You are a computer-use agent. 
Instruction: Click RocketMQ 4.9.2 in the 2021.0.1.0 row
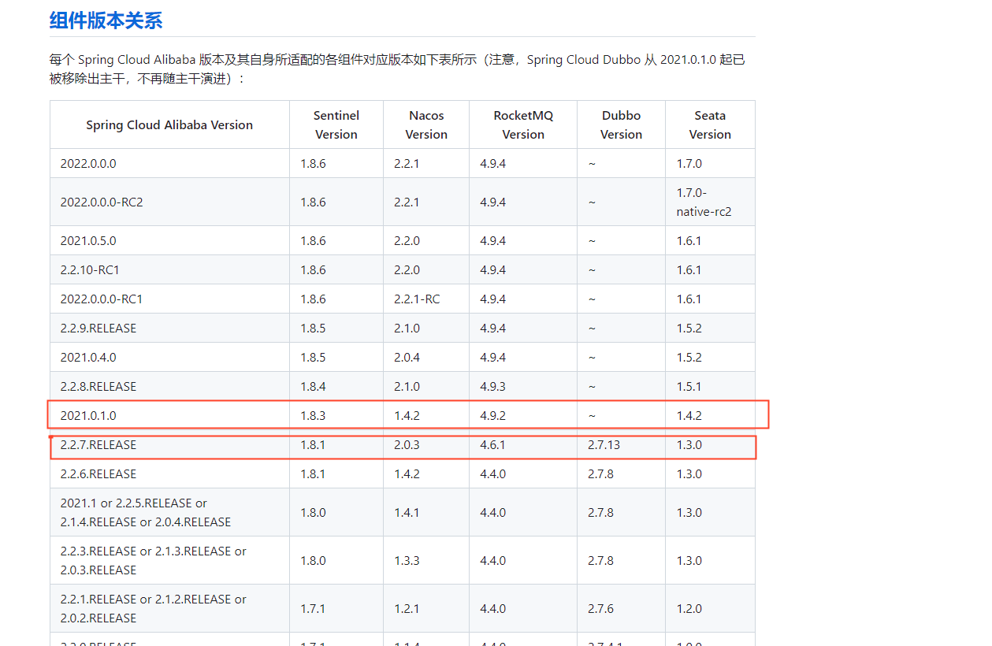point(492,415)
